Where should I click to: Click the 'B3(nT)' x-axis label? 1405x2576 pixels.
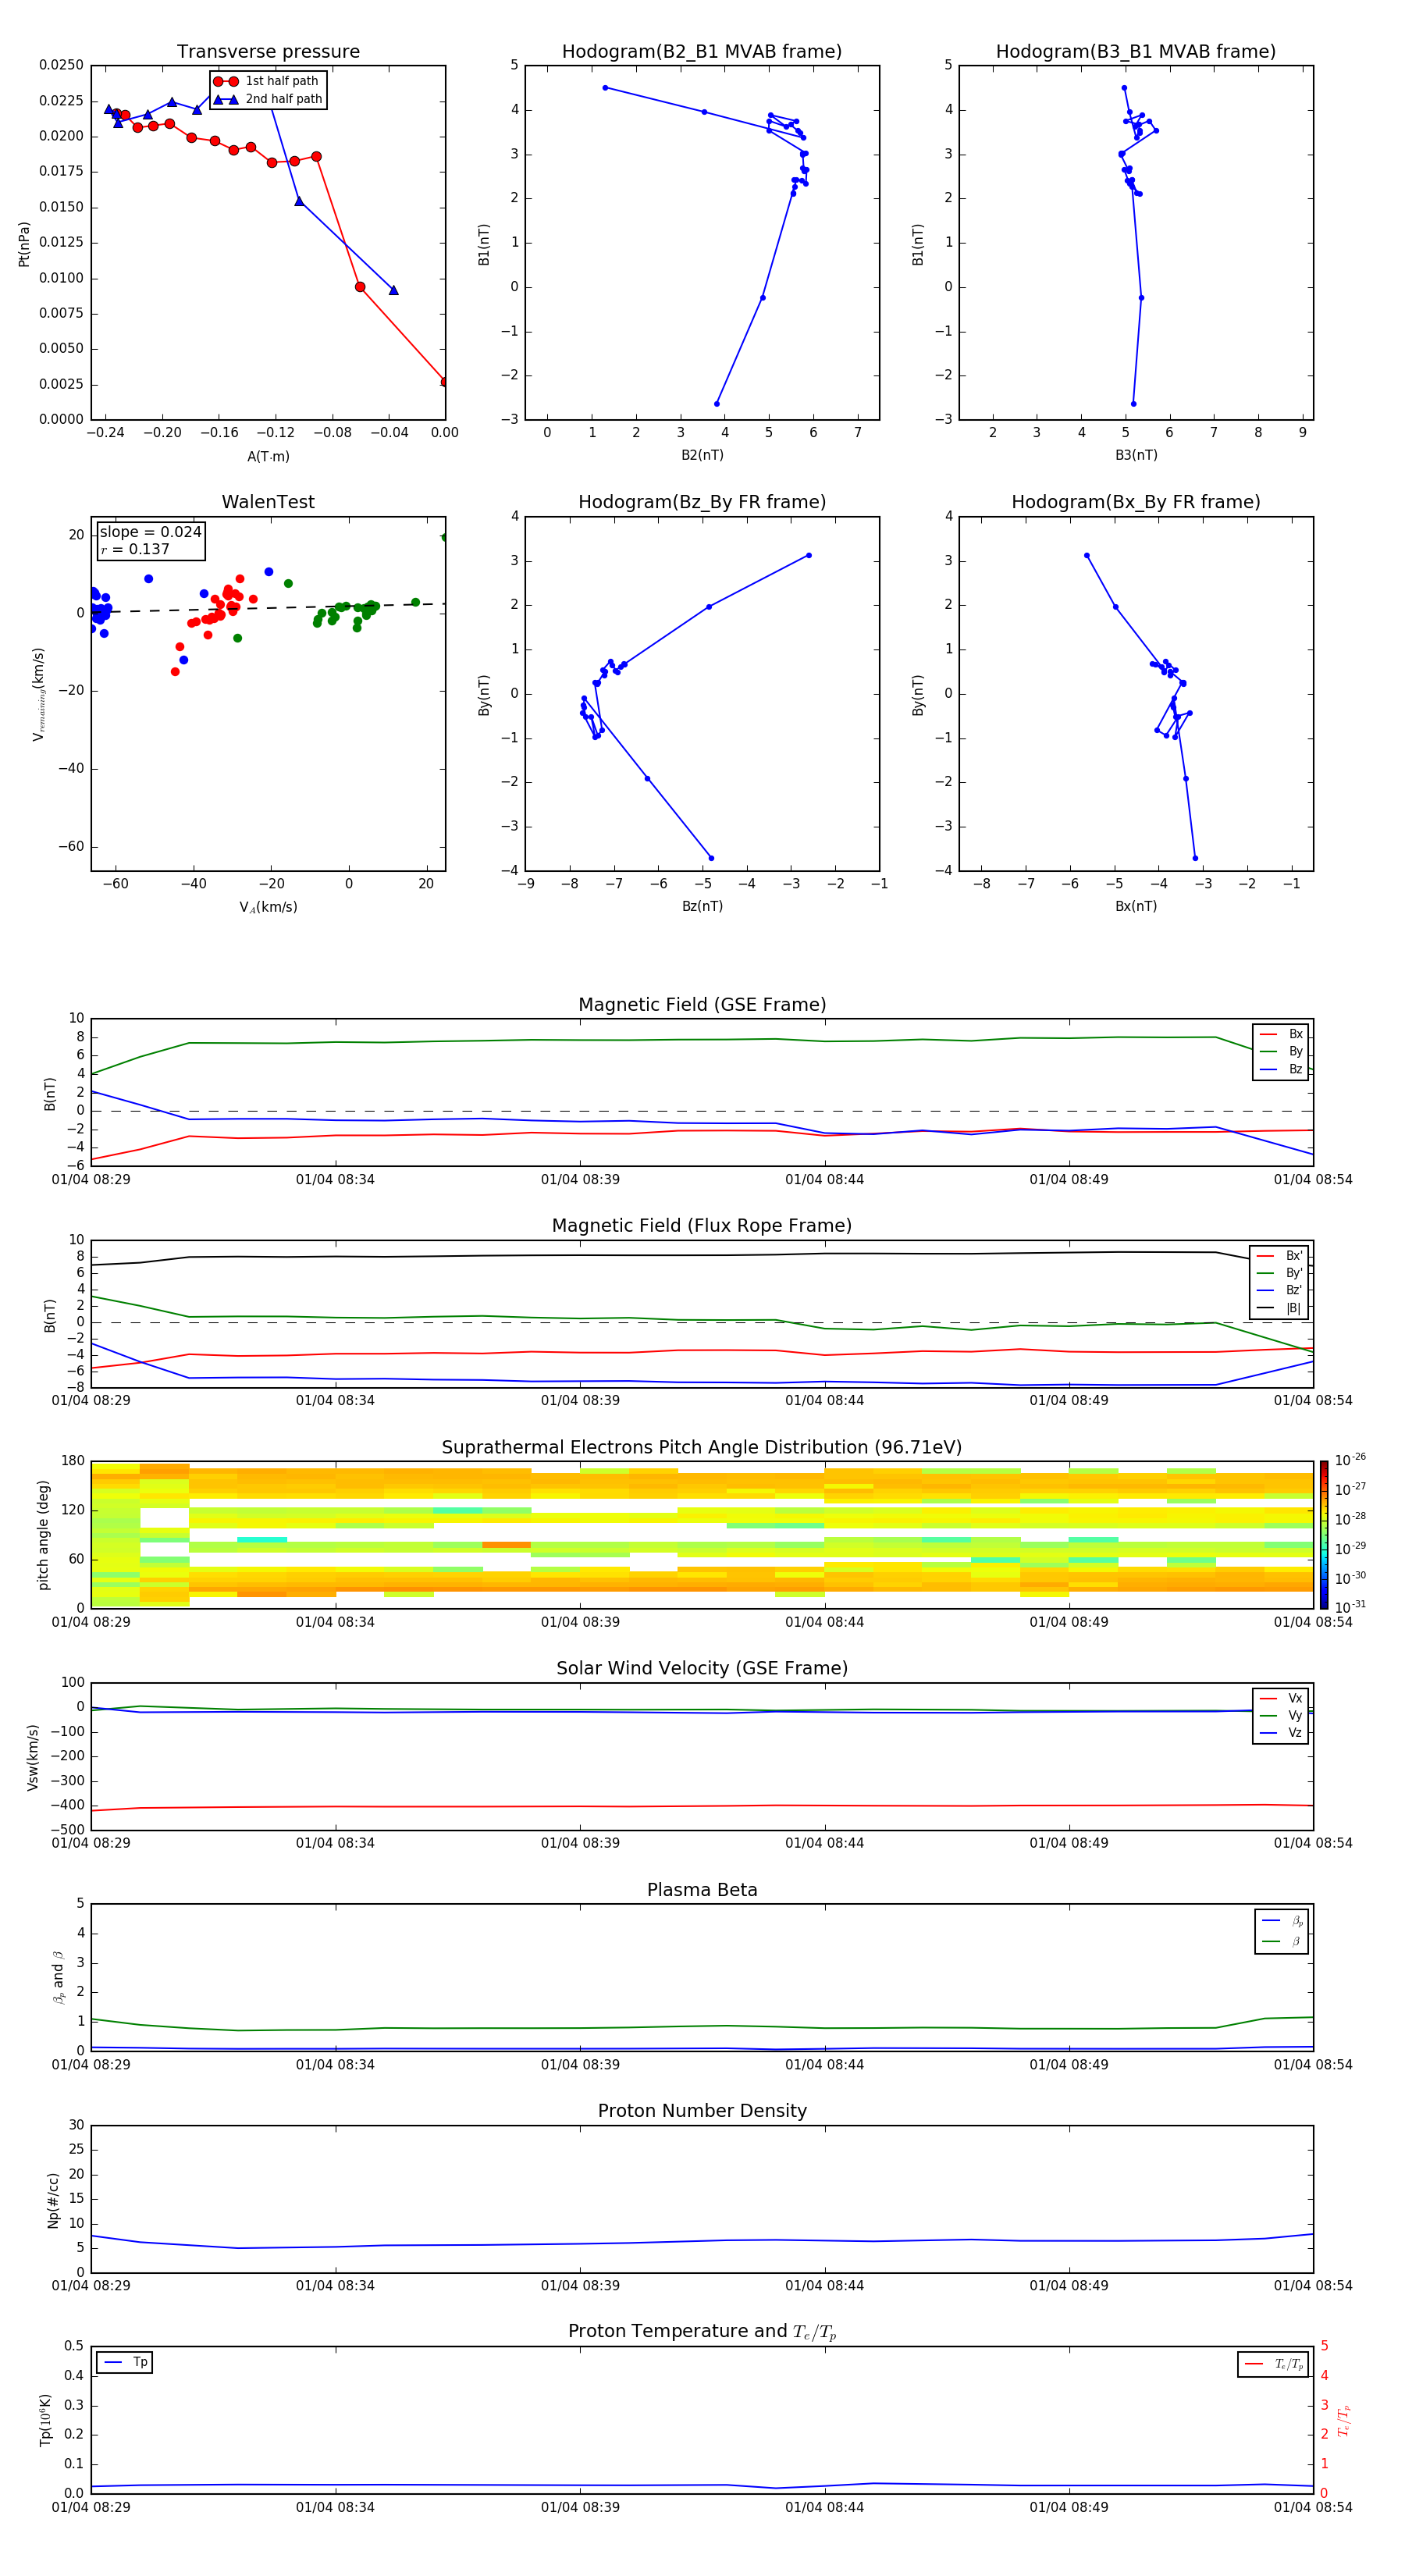[1136, 455]
